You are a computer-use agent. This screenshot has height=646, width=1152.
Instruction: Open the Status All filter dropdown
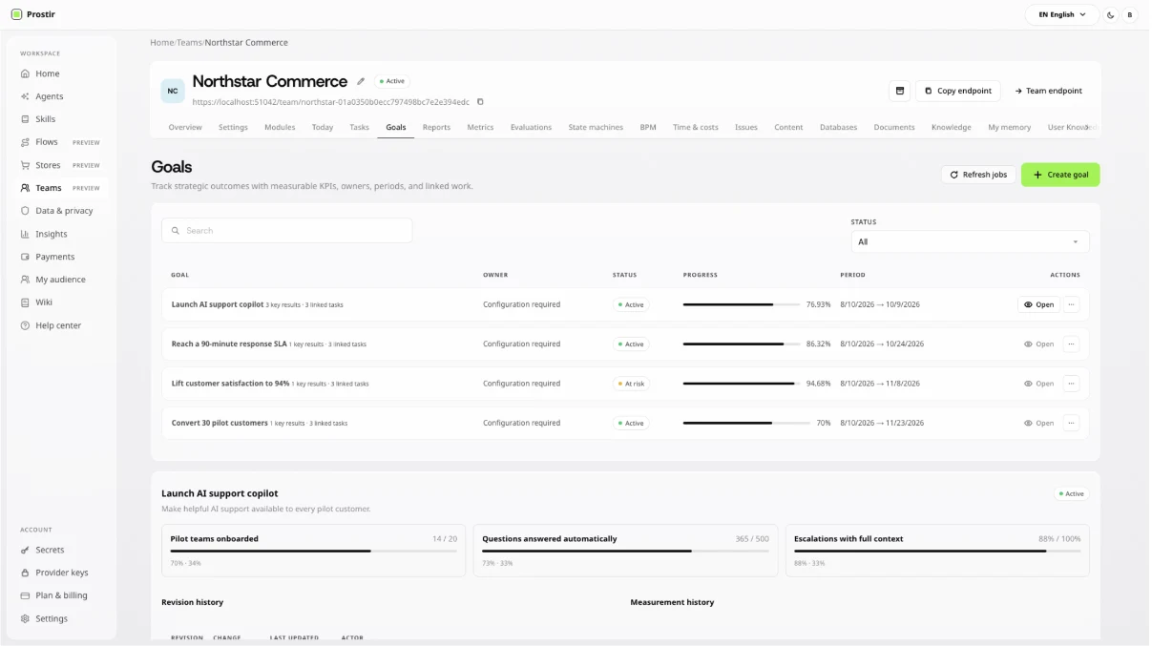pyautogui.click(x=970, y=241)
